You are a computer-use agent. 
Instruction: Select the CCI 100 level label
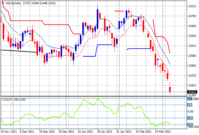pos(190,105)
